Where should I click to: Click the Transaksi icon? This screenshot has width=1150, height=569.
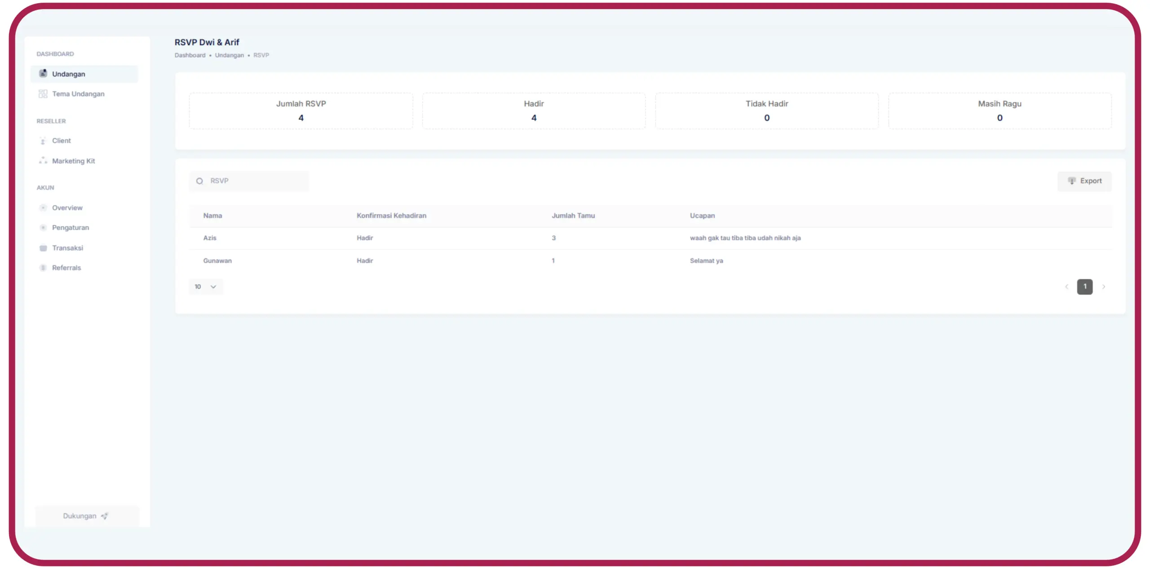(43, 248)
